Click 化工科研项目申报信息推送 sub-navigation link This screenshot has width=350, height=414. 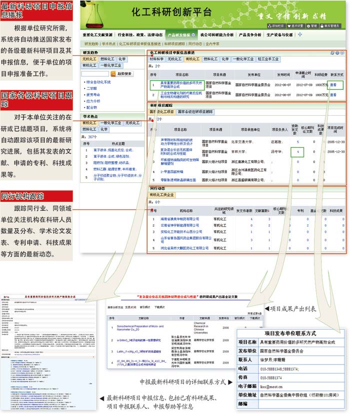coord(140,43)
